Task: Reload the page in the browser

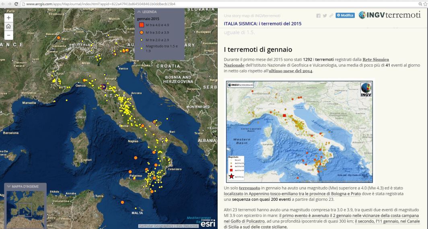Action: tap(16, 4)
